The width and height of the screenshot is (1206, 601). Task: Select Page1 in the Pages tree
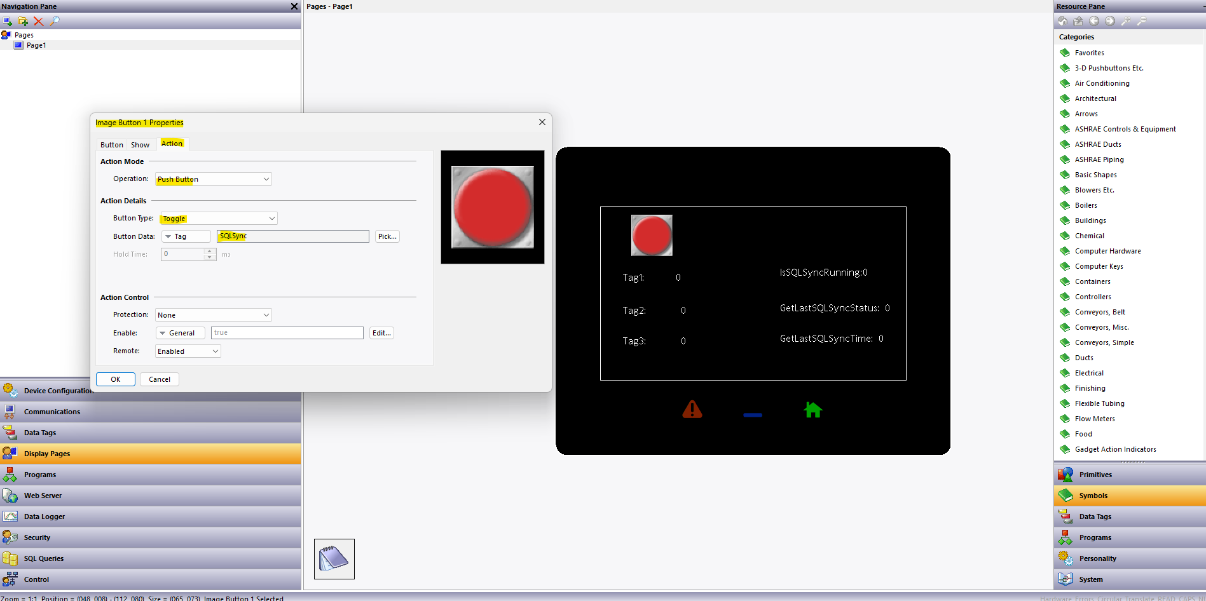[x=36, y=45]
